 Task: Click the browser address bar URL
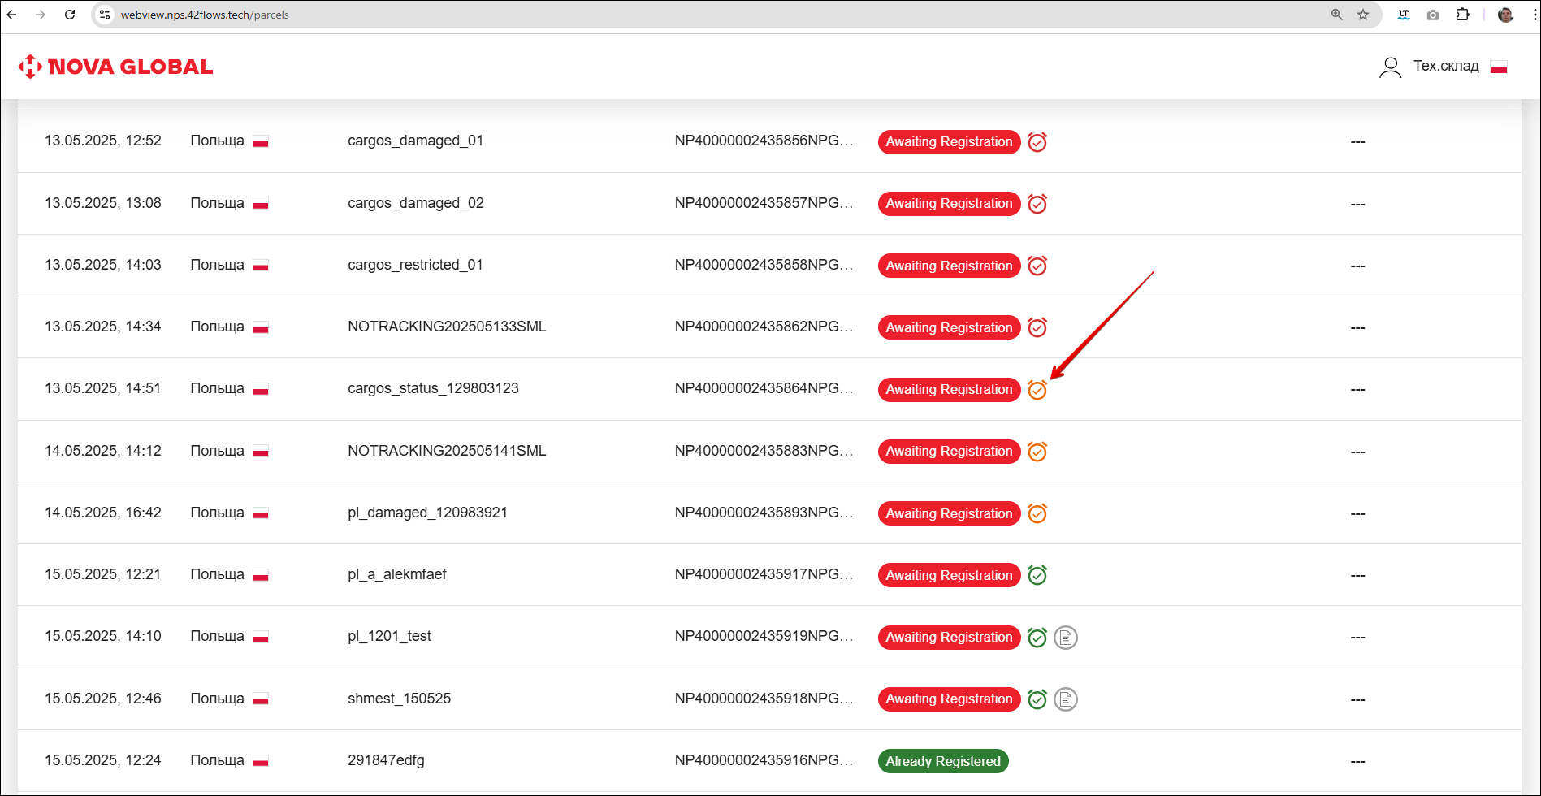point(205,15)
